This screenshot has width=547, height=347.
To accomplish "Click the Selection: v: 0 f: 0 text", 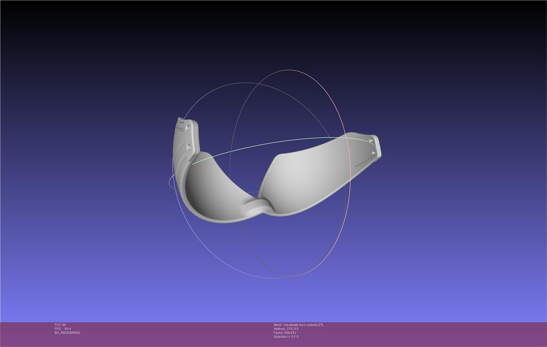I will click(x=286, y=337).
